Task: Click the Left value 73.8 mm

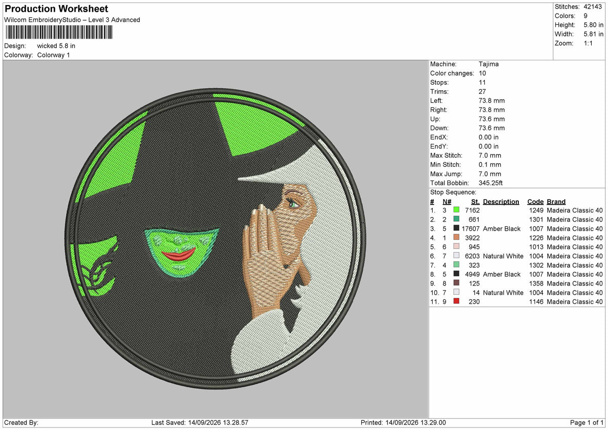Action: 491,100
